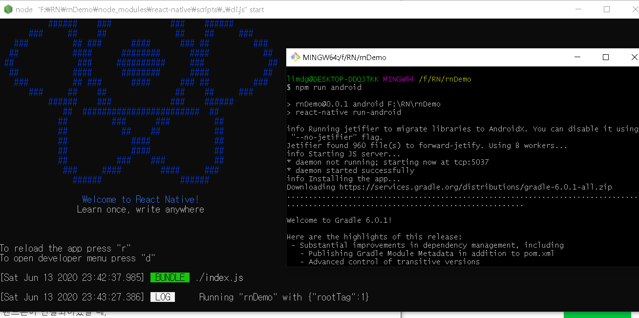Click the "$ npm run android" command line

click(324, 87)
